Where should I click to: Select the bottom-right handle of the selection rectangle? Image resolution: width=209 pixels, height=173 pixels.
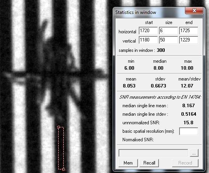64,169
